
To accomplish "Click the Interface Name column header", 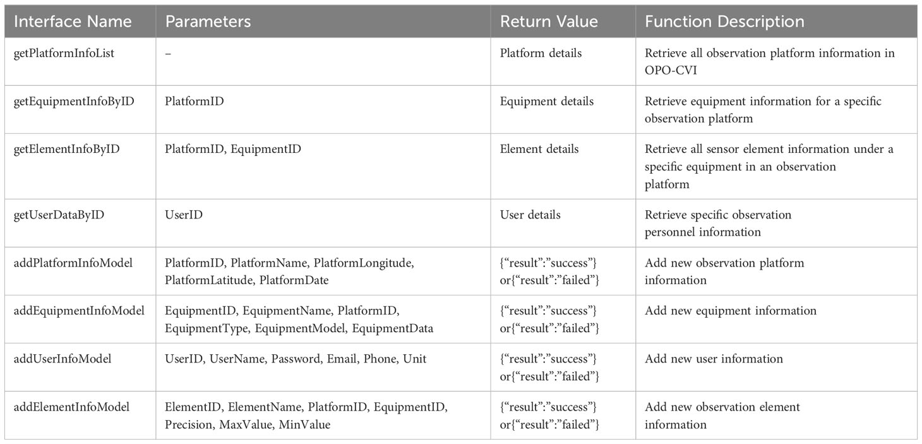I will point(73,21).
